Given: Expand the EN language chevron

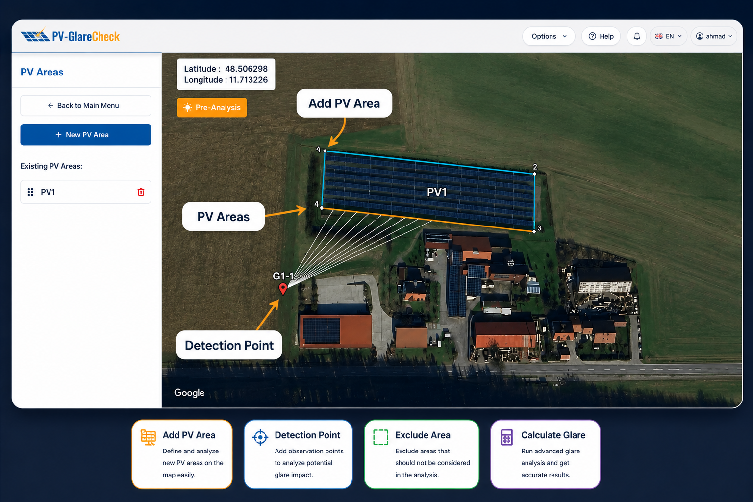Looking at the screenshot, I should [679, 36].
